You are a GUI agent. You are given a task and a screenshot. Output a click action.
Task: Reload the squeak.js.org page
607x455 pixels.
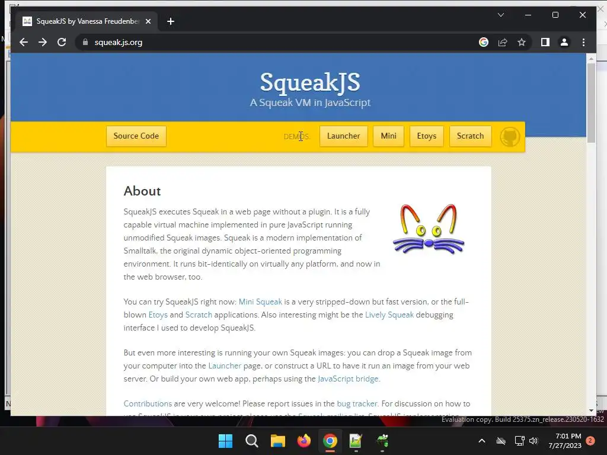coord(62,42)
